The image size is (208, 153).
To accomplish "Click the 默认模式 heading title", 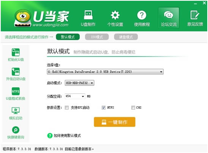I will 58,51.
